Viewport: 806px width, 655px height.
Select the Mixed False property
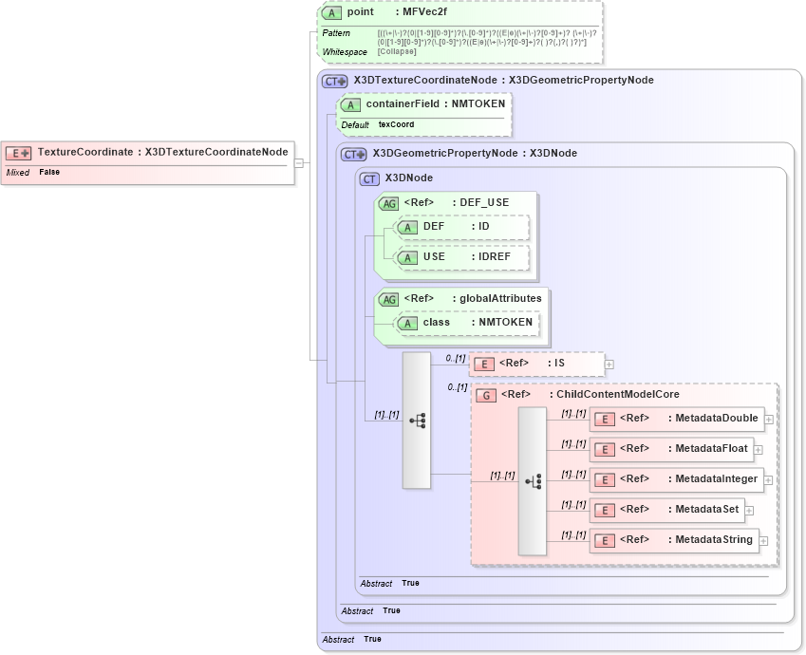pyautogui.click(x=33, y=172)
